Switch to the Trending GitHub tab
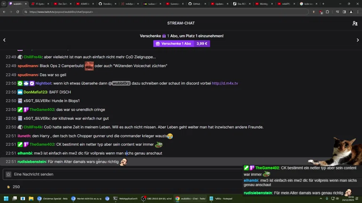The width and height of the screenshot is (362, 203). pyautogui.click(x=107, y=4)
